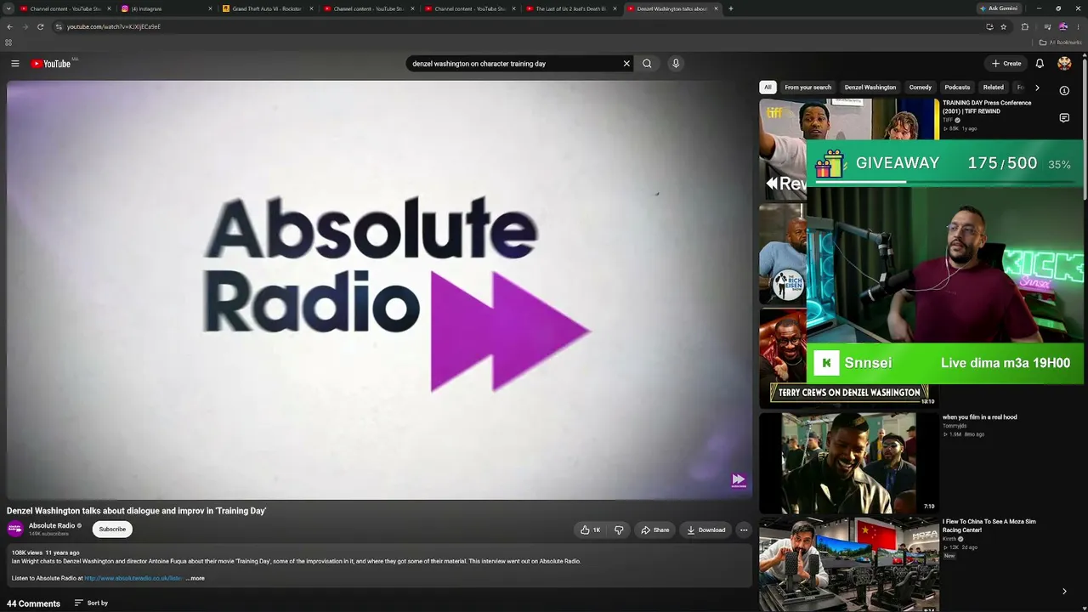The width and height of the screenshot is (1088, 612).
Task: Open comments icon in right side panel
Action: tap(1064, 118)
